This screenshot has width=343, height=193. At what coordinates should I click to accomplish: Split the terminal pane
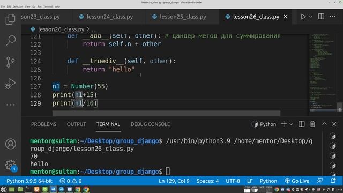tap(301, 124)
